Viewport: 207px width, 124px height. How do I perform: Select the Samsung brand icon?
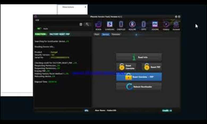click(110, 25)
